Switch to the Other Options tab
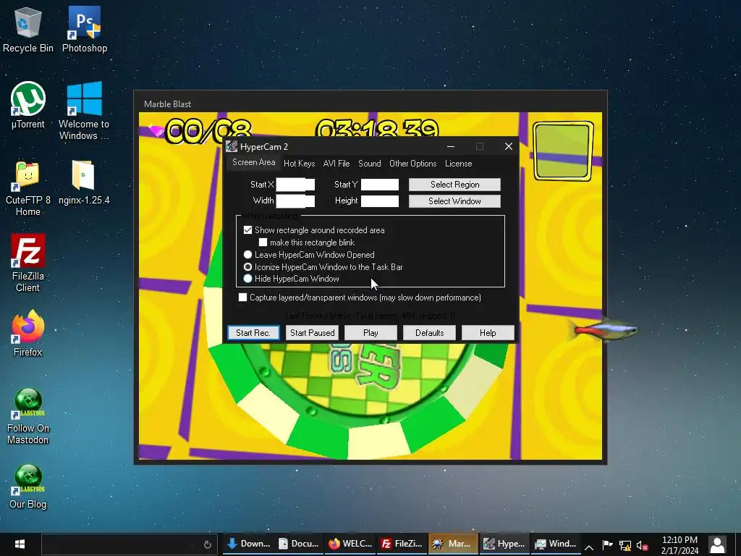The image size is (741, 556). [413, 164]
